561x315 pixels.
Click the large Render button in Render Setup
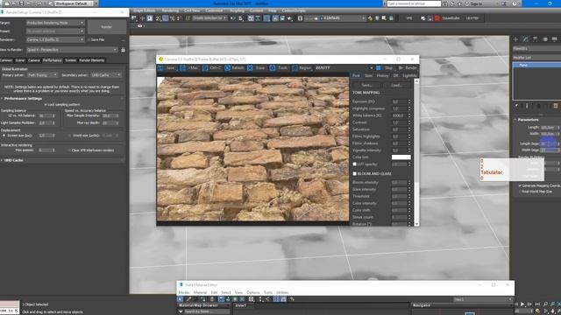pyautogui.click(x=107, y=27)
